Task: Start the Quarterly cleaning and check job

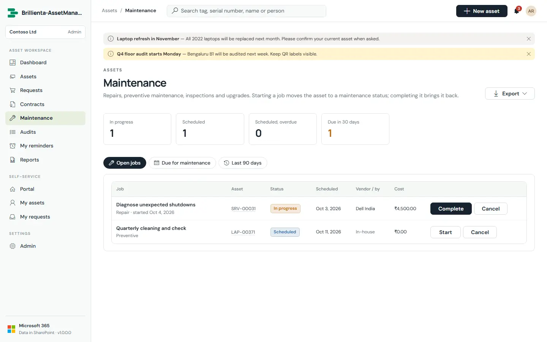Action: (x=446, y=232)
